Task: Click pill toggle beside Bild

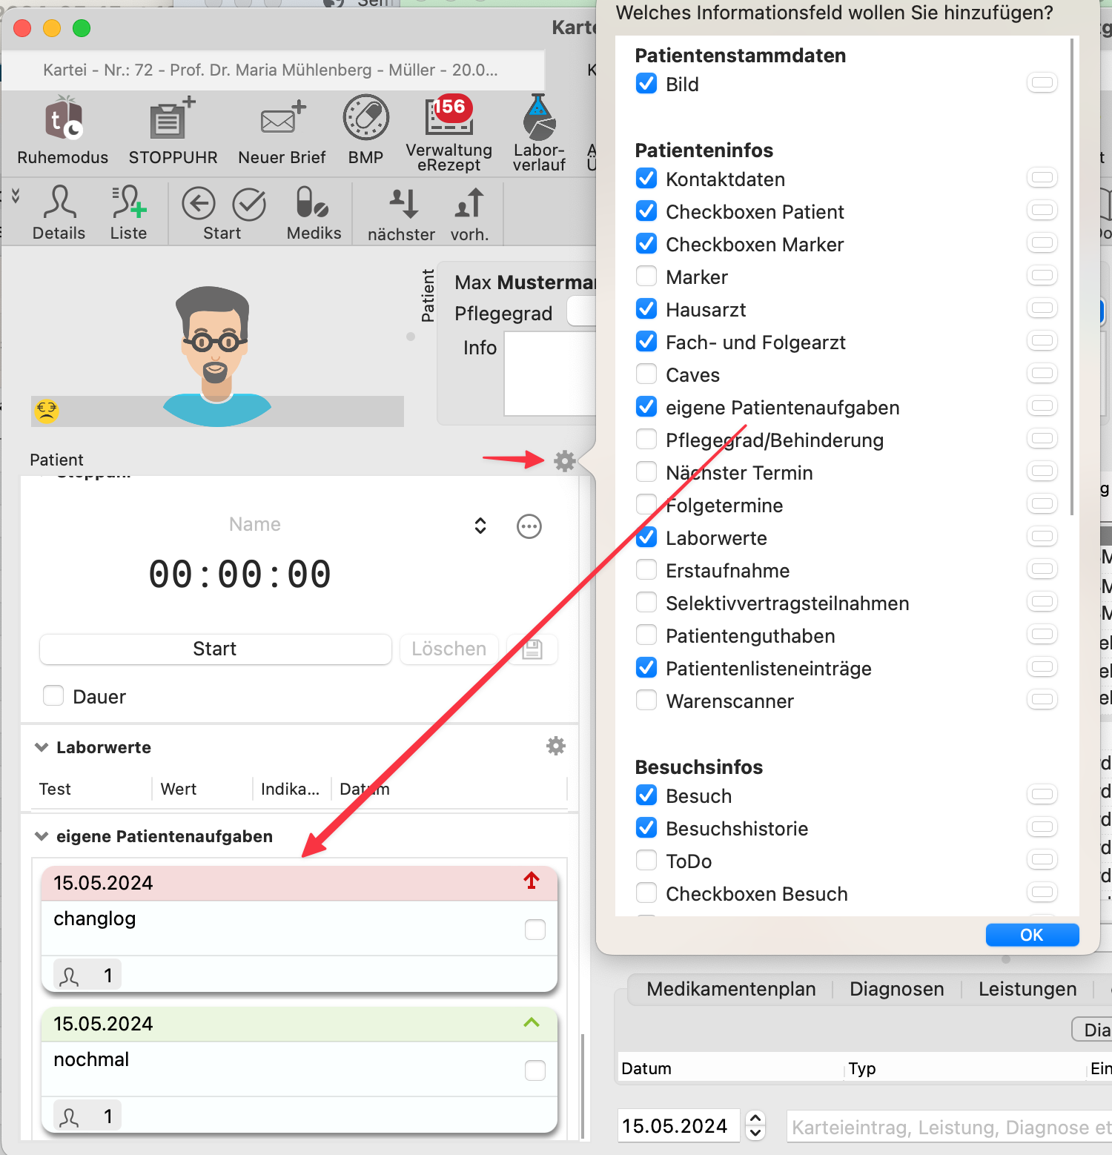Action: click(1042, 83)
